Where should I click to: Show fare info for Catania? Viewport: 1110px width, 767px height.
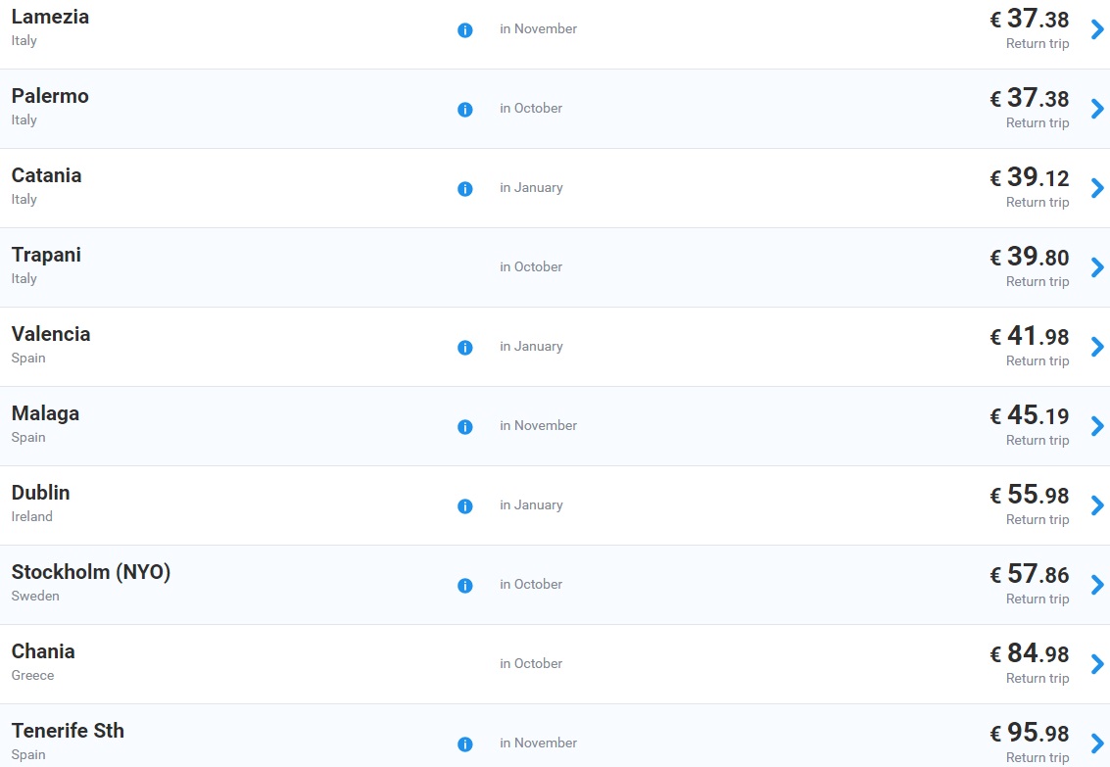[465, 189]
